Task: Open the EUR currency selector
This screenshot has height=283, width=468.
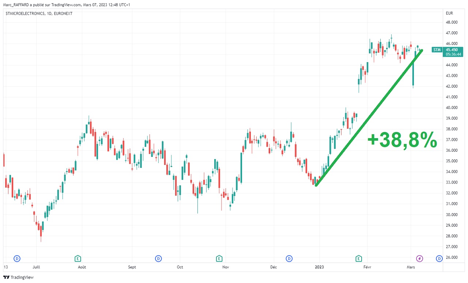Action: 449,14
